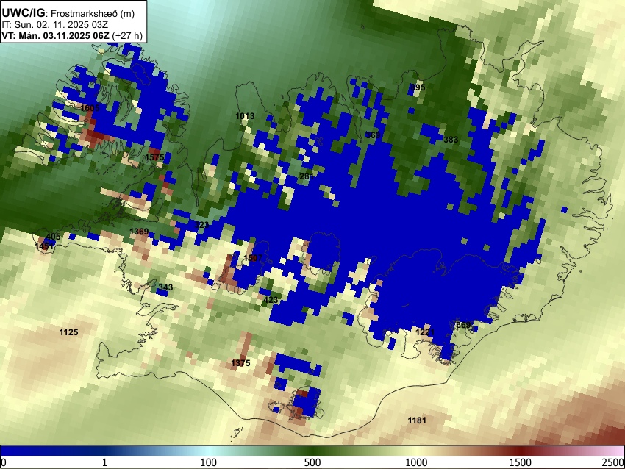Click the 423 value on the map

pos(271,300)
